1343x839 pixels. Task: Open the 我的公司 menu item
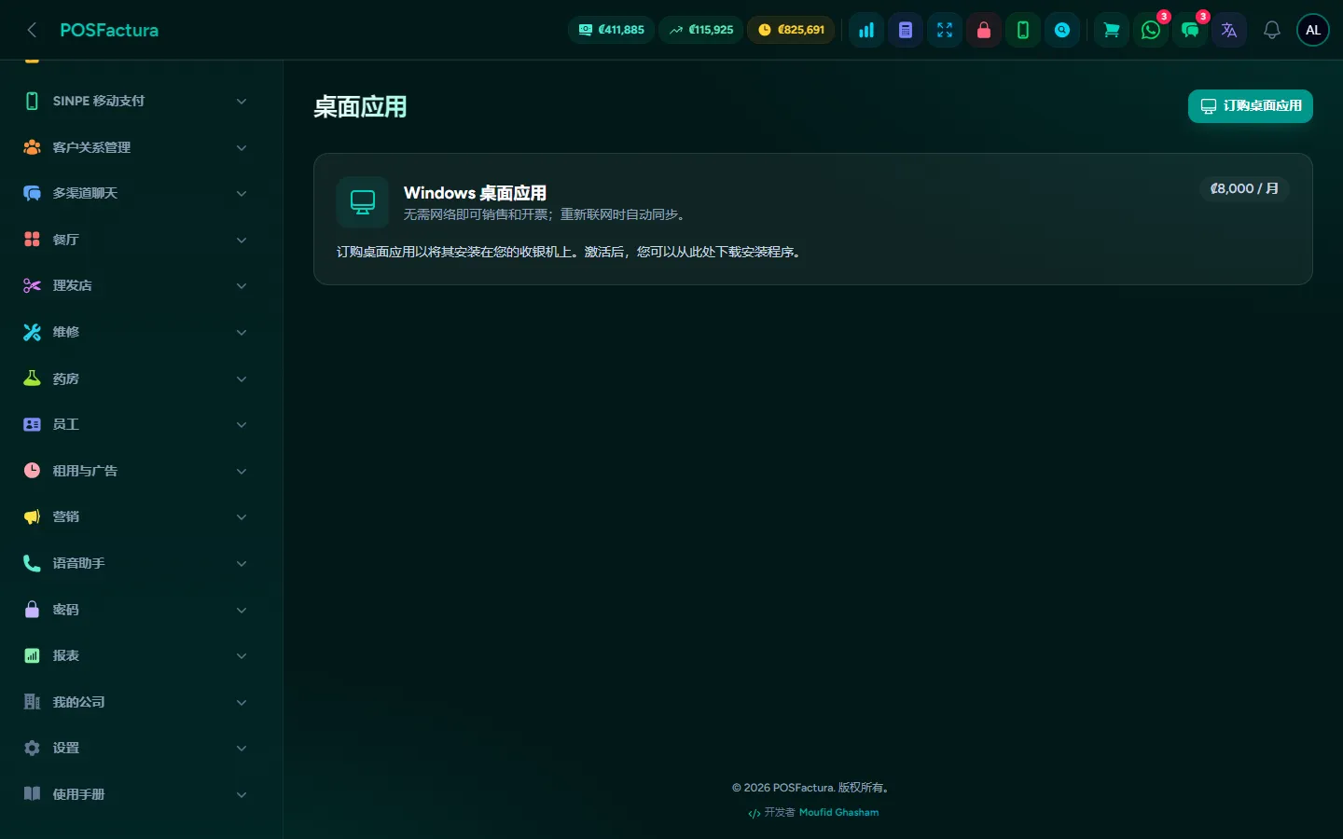tap(135, 702)
